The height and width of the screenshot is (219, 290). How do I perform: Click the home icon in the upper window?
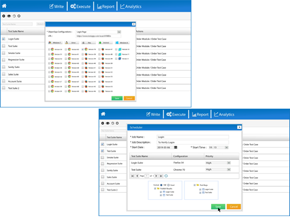(4, 6)
